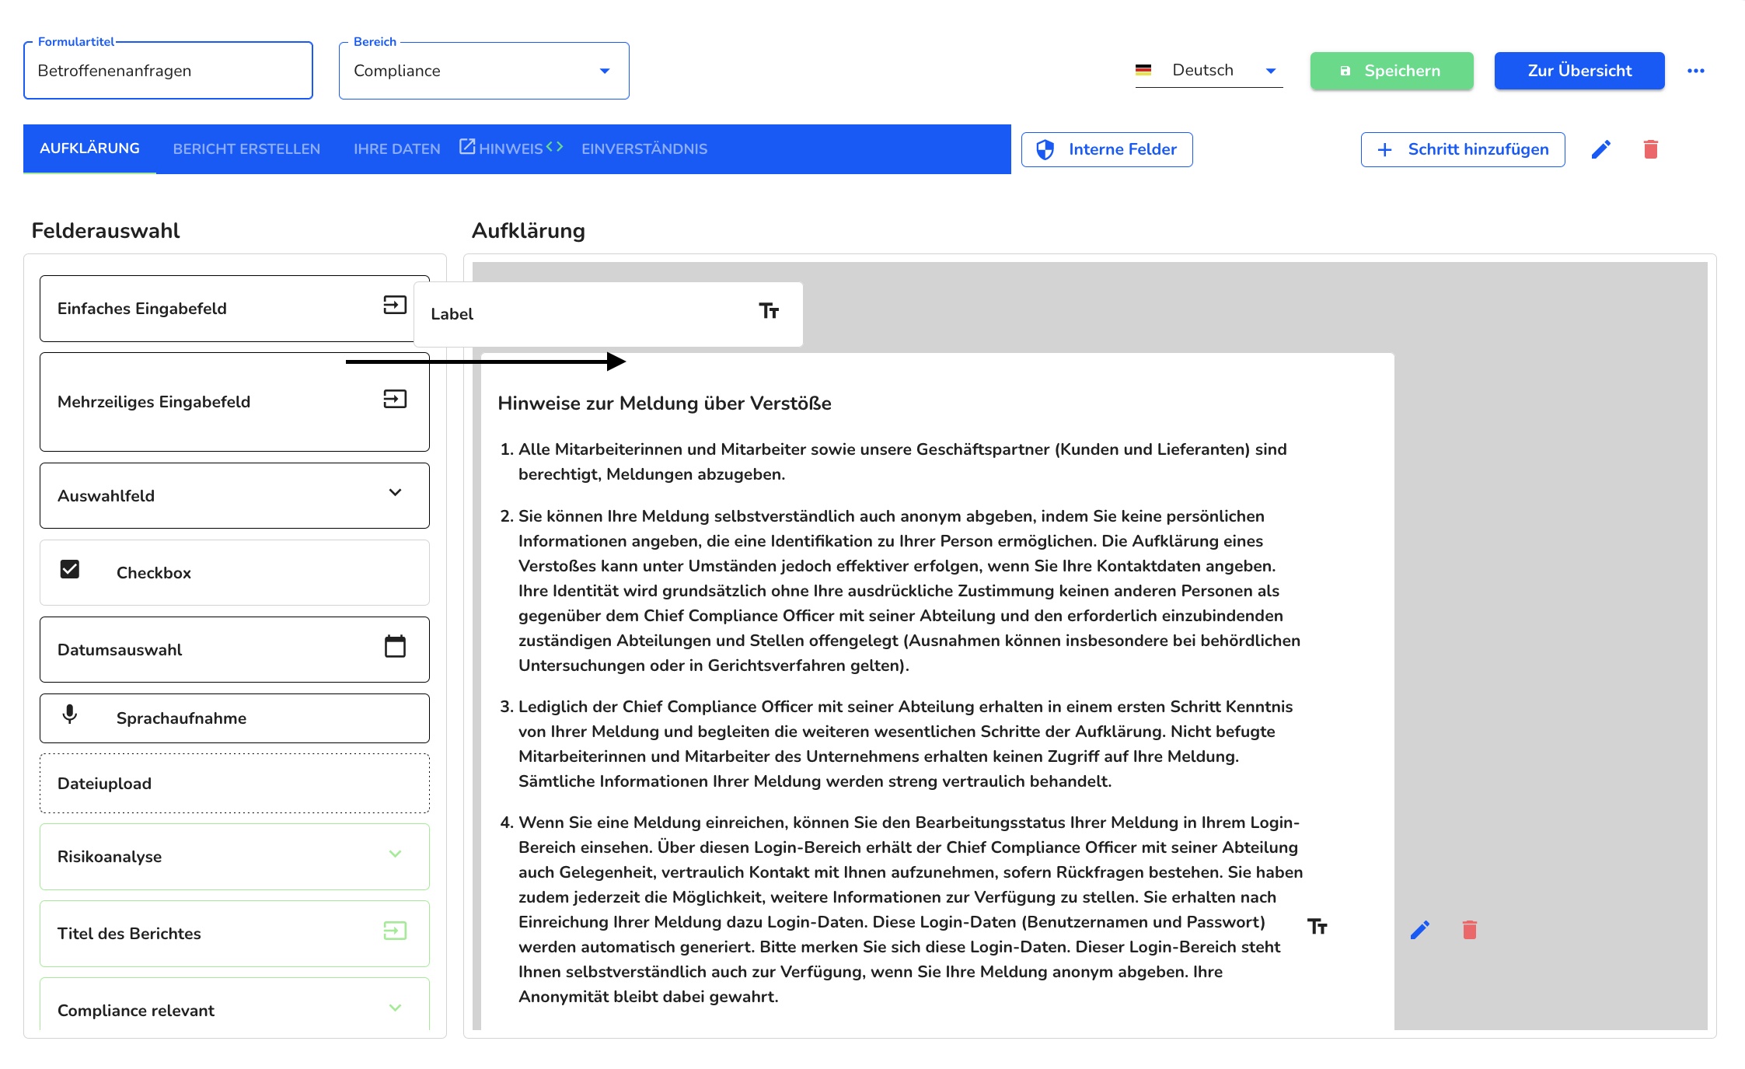The image size is (1745, 1069).
Task: Select the Label field element
Action: click(x=608, y=314)
